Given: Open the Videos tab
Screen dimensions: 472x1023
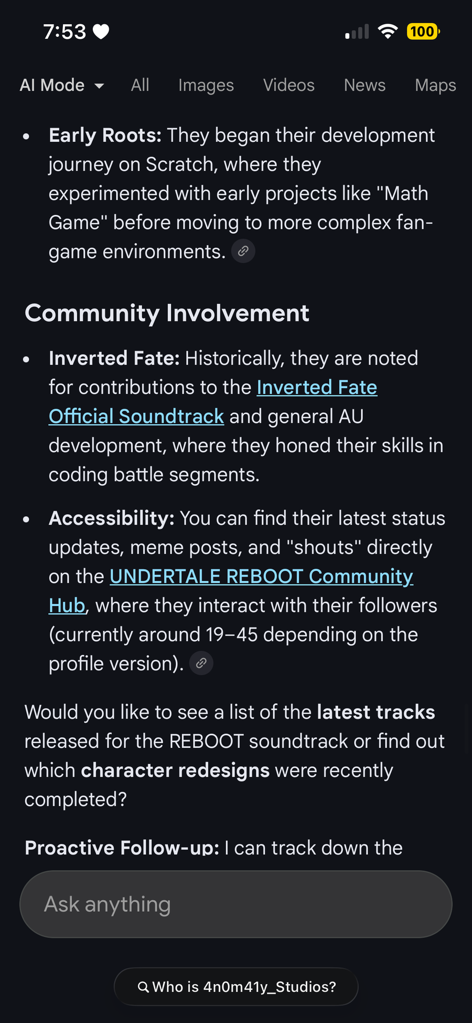Looking at the screenshot, I should tap(289, 85).
